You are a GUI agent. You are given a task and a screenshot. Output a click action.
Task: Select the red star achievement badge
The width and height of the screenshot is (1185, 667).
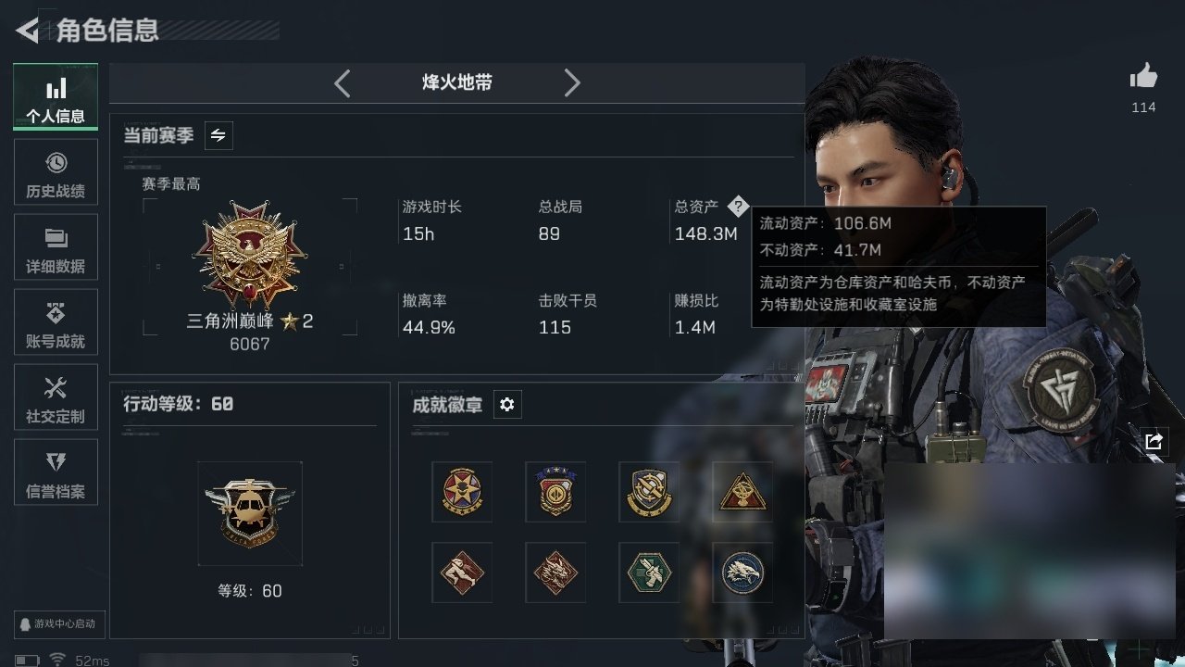[462, 492]
